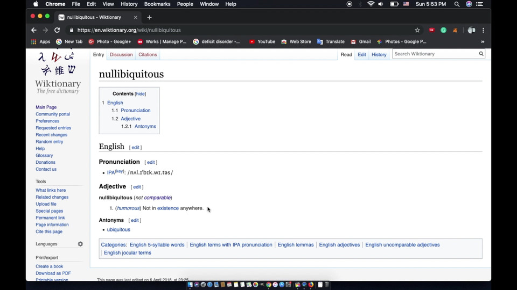Screen dimensions: 517x290
Task: Open the antonym 'ubiquitous'
Action: pos(118,229)
